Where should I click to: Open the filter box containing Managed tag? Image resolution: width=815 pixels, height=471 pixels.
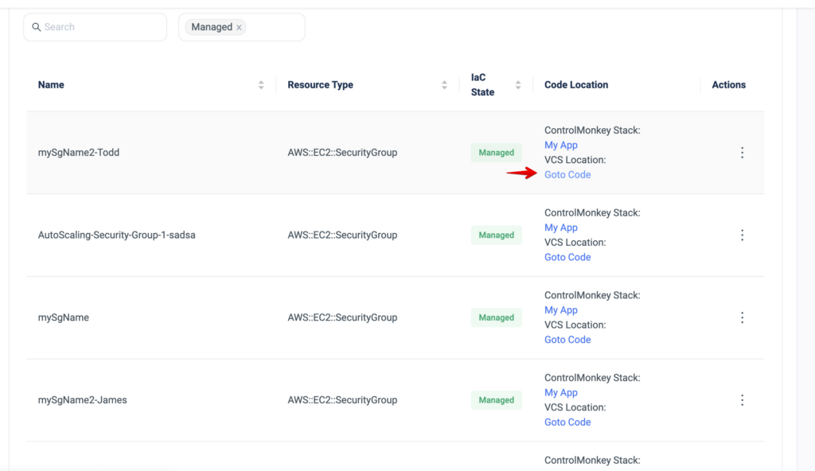pos(242,27)
